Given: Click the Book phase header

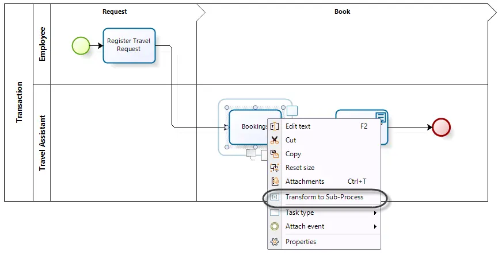Looking at the screenshot, I should click(x=342, y=11).
